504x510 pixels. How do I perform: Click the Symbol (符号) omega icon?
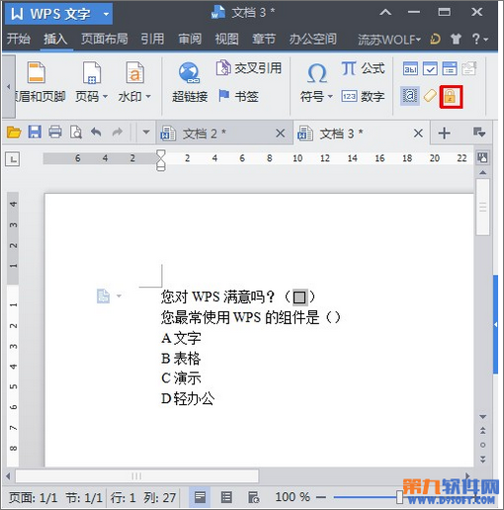317,73
